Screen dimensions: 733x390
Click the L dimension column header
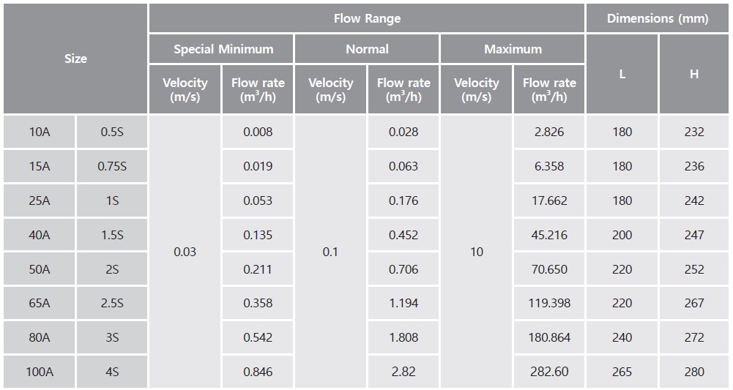(622, 74)
